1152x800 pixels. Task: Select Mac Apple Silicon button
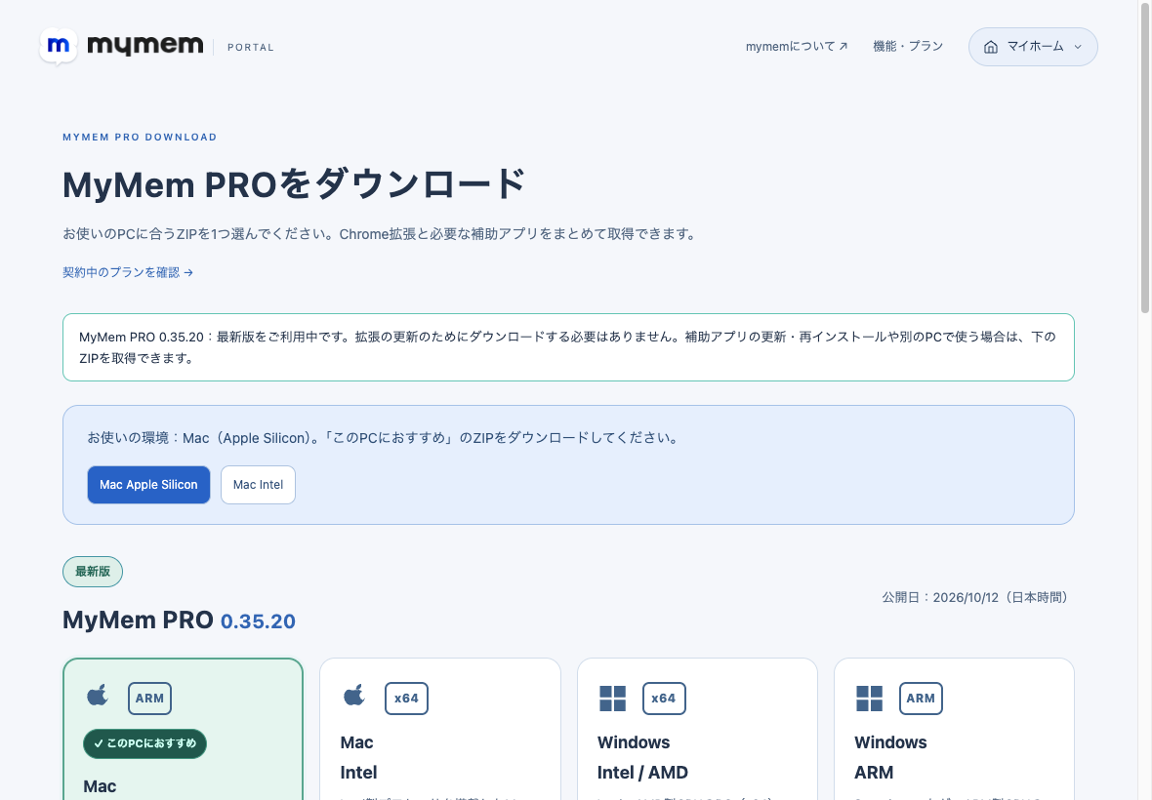(148, 485)
